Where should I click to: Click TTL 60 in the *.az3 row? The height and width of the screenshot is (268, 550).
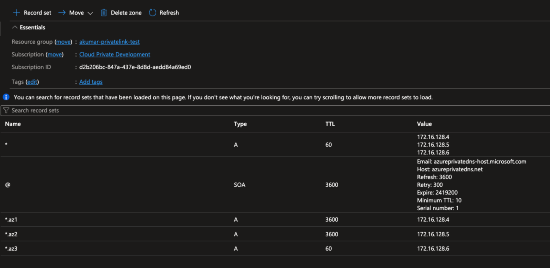tap(328, 248)
